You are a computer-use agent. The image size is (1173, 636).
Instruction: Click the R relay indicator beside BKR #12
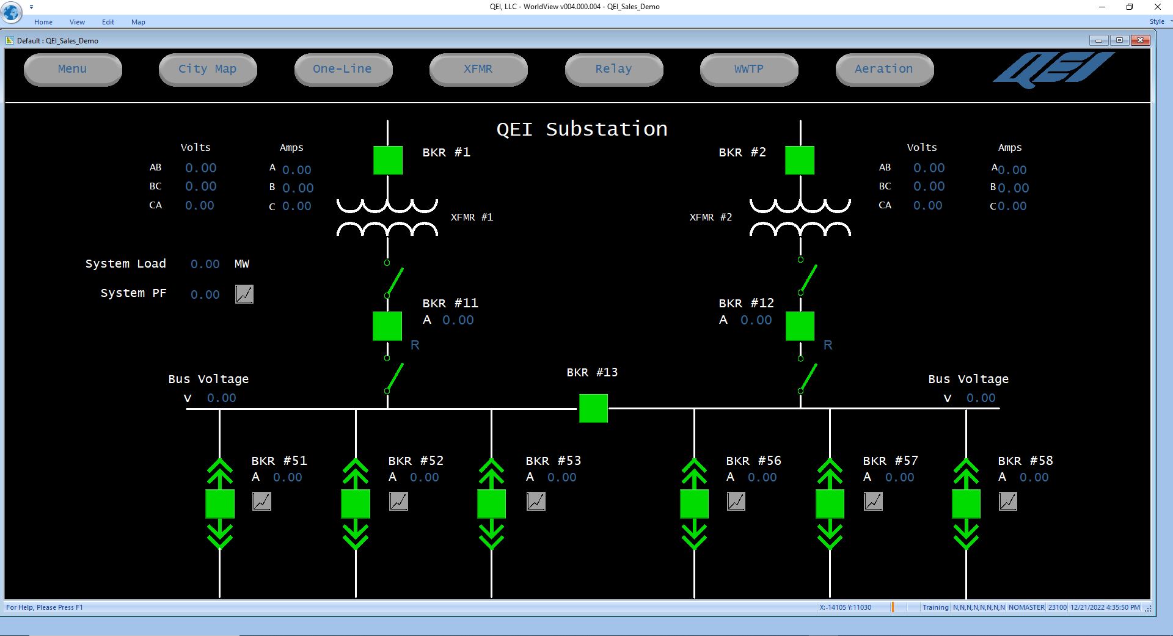coord(828,345)
